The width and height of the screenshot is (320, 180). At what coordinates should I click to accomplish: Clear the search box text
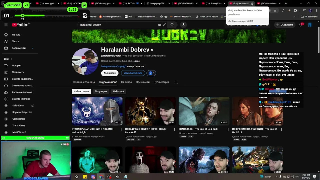(x=164, y=25)
